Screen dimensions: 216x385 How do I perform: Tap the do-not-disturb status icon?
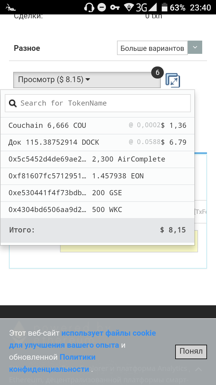click(102, 7)
